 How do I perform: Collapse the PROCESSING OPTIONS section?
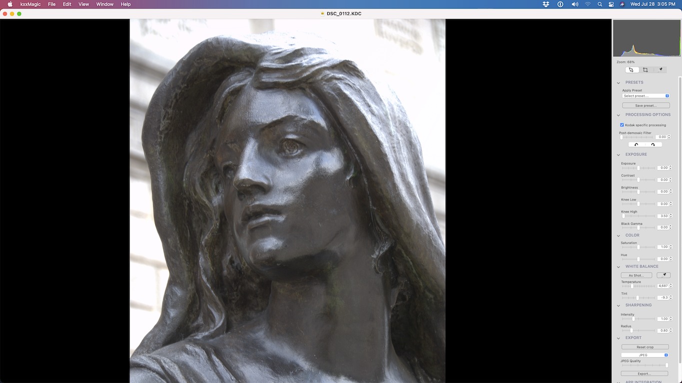click(619, 115)
